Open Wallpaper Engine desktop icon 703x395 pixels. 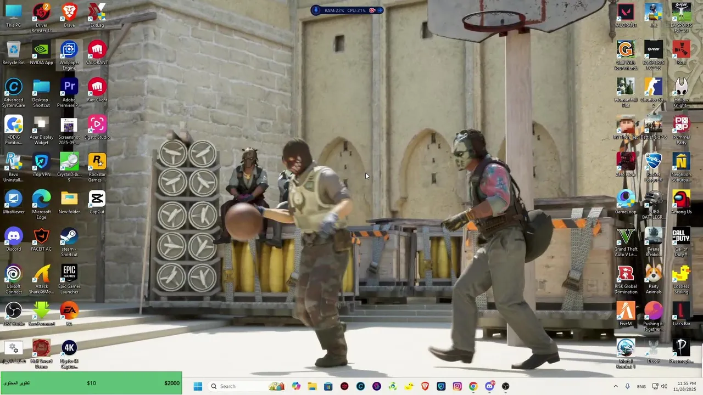coord(69,55)
